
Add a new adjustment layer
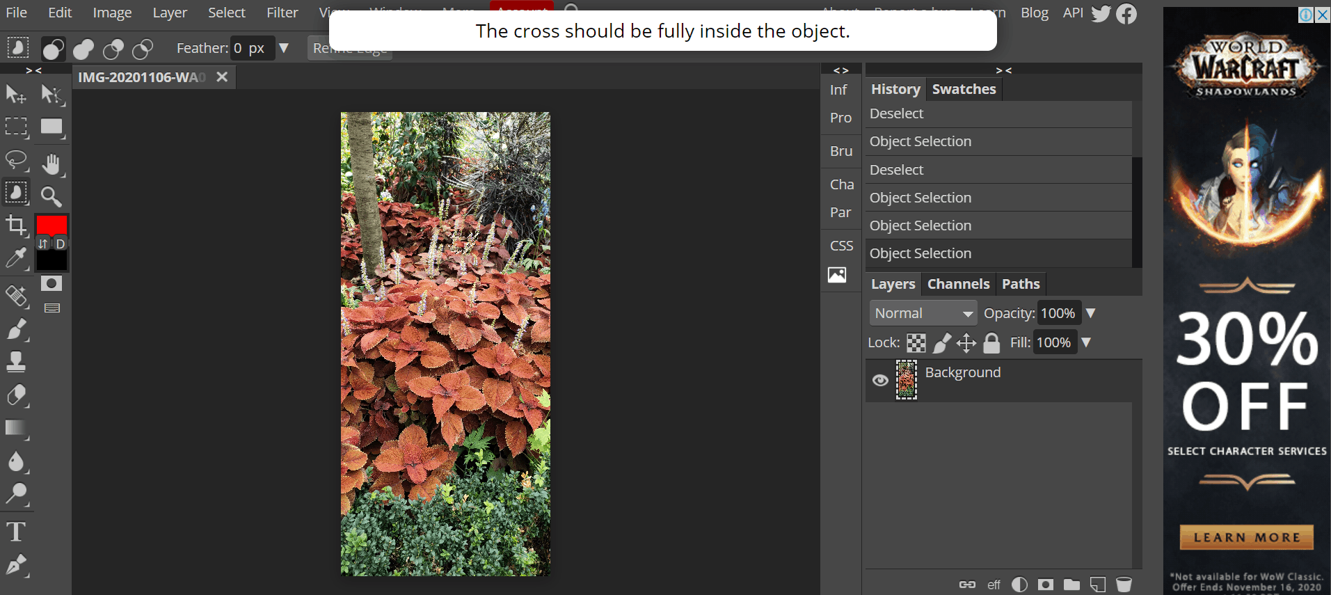[x=1019, y=585]
